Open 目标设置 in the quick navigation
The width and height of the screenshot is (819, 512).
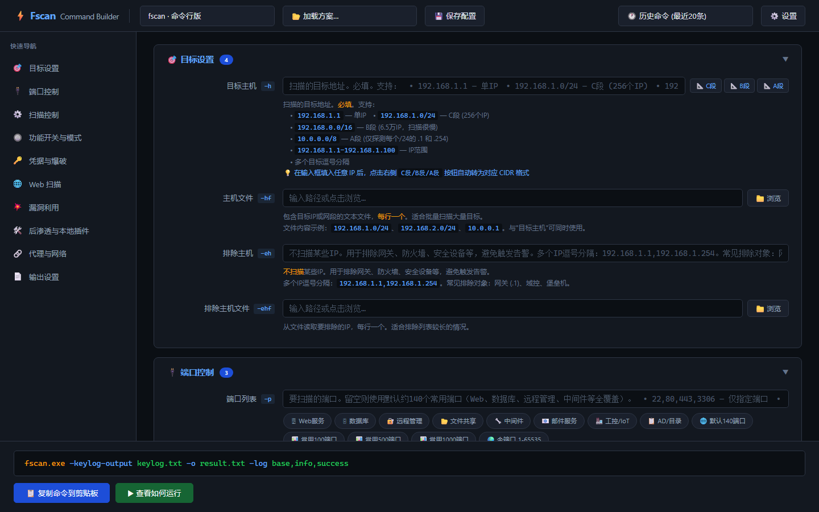[x=68, y=68]
